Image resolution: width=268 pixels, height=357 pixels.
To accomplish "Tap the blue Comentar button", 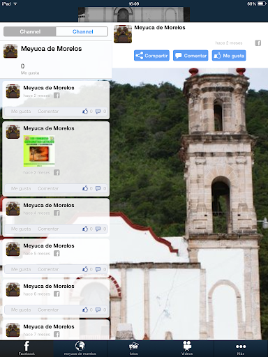I will point(191,56).
